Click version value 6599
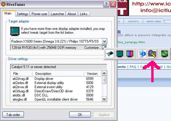171x121 pixels. [x=90, y=79]
